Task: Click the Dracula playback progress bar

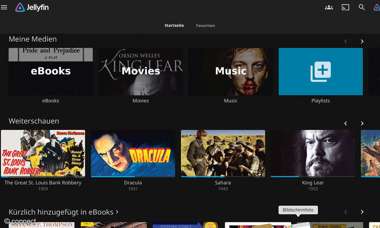Action: click(x=133, y=176)
